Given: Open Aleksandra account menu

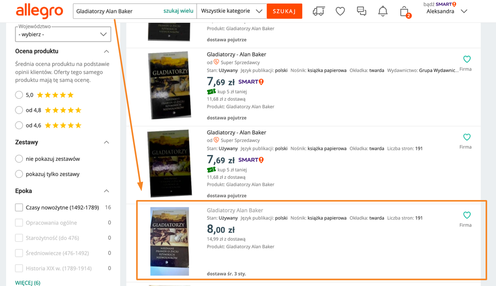Looking at the screenshot, I should (x=446, y=11).
